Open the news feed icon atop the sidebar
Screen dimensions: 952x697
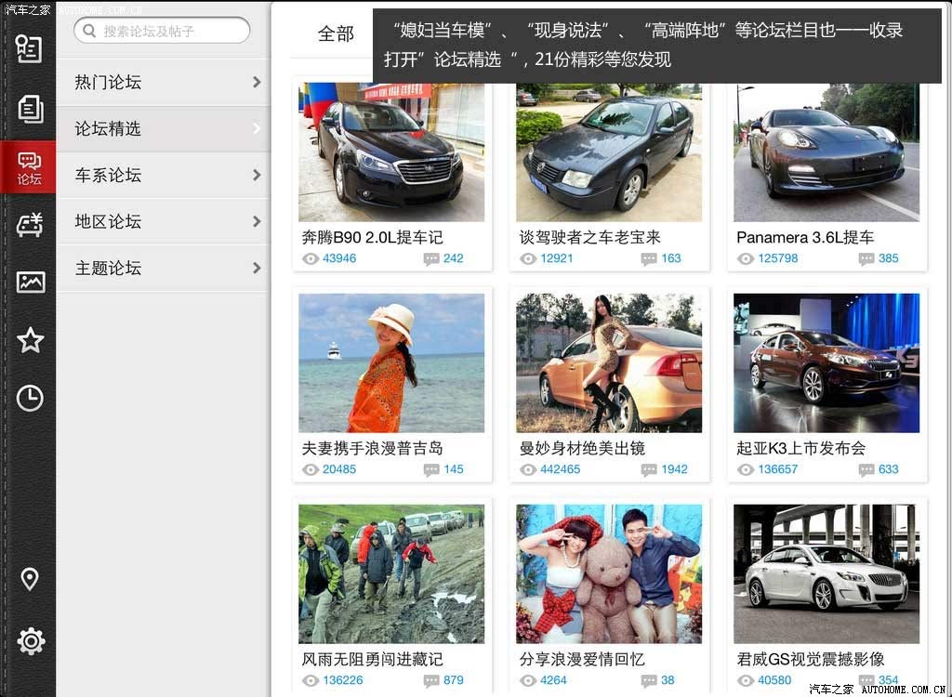[x=29, y=48]
